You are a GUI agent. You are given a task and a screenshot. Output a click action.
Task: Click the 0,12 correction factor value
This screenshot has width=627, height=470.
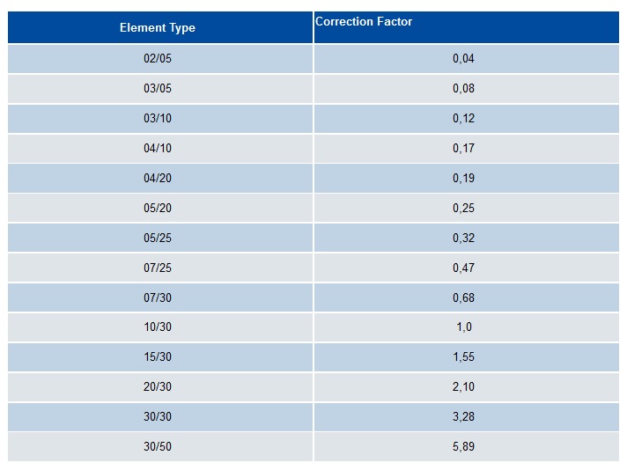(463, 118)
